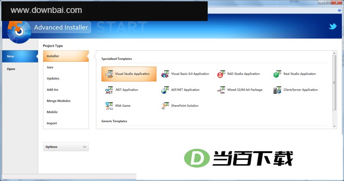Click 'Client/Server Application' label

coord(301,90)
